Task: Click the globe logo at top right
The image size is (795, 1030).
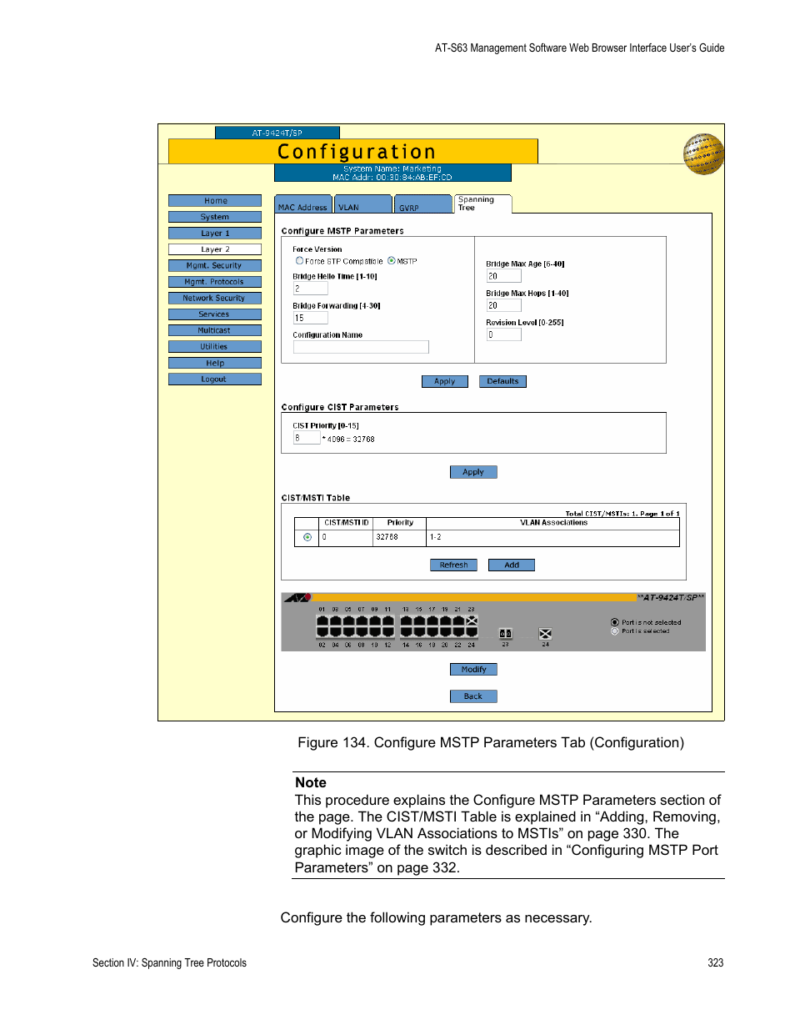Action: pos(703,153)
